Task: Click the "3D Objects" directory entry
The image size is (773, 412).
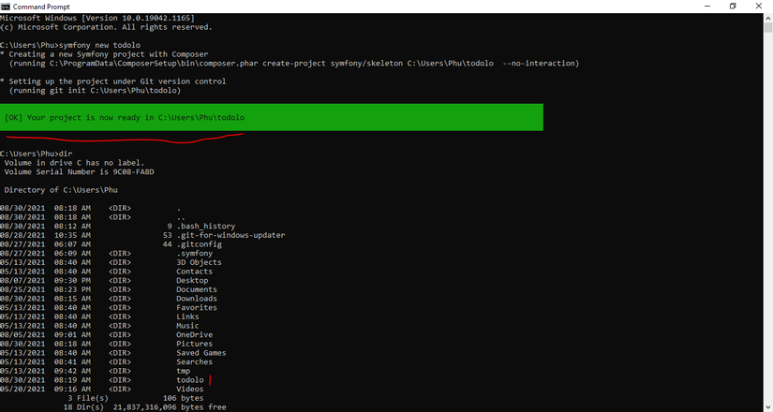Action: coord(200,262)
